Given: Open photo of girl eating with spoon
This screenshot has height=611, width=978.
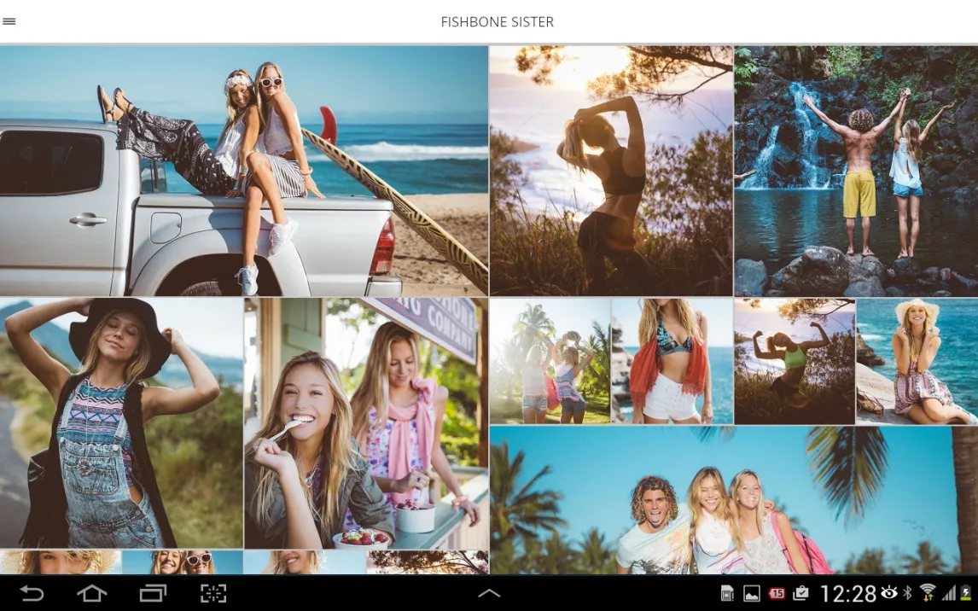Looking at the screenshot, I should tap(366, 422).
